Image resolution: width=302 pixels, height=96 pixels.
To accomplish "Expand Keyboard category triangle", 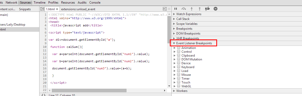I will tap(175, 67).
